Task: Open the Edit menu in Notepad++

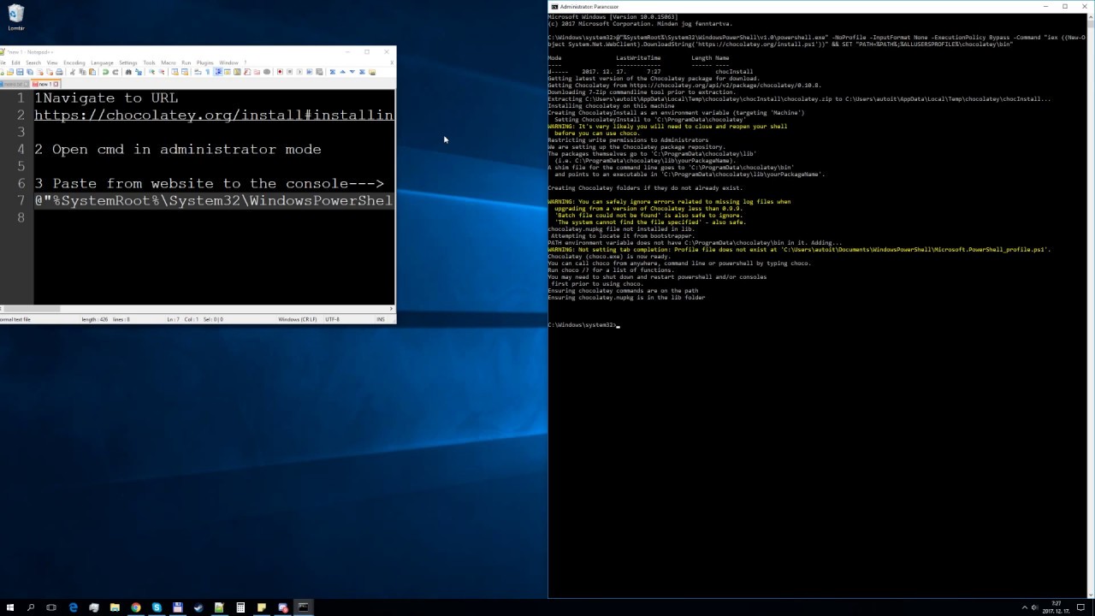Action: (x=15, y=62)
